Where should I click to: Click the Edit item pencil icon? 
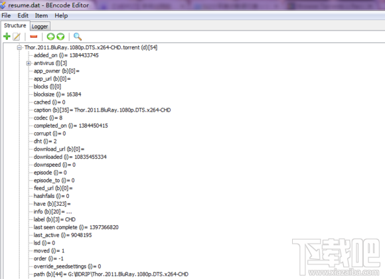(17, 37)
